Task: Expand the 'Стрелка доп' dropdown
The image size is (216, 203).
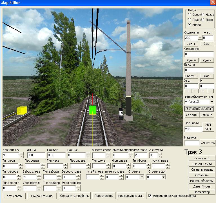Action: 163,177
